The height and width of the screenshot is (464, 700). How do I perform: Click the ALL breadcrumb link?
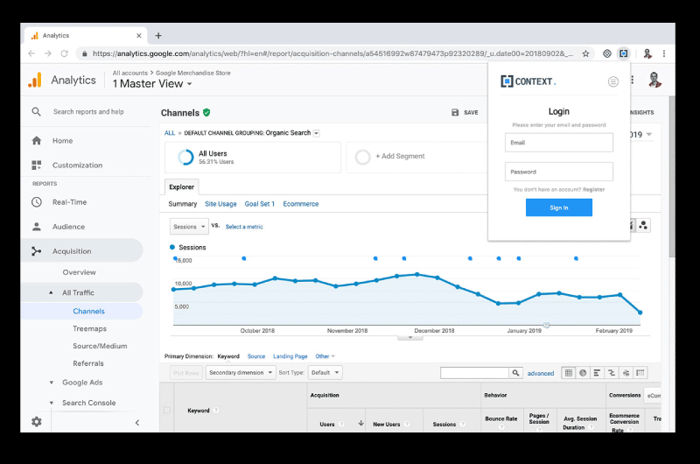pos(170,133)
